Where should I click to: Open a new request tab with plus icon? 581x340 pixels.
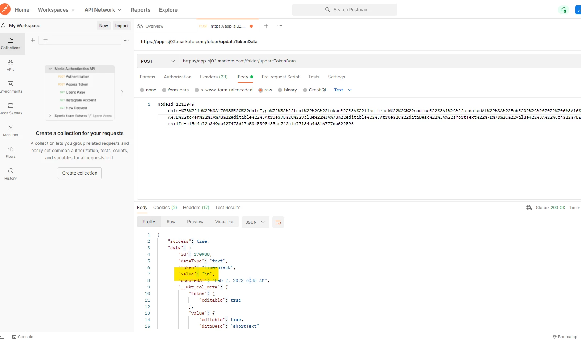(266, 26)
